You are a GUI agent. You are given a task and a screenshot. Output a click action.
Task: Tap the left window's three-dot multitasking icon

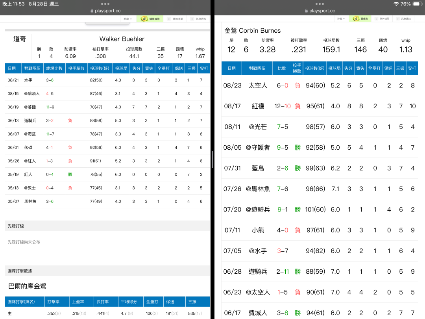click(x=105, y=4)
